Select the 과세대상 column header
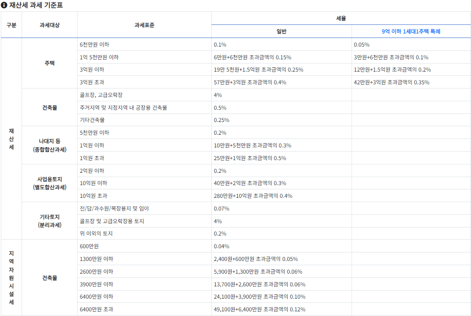 click(x=50, y=25)
